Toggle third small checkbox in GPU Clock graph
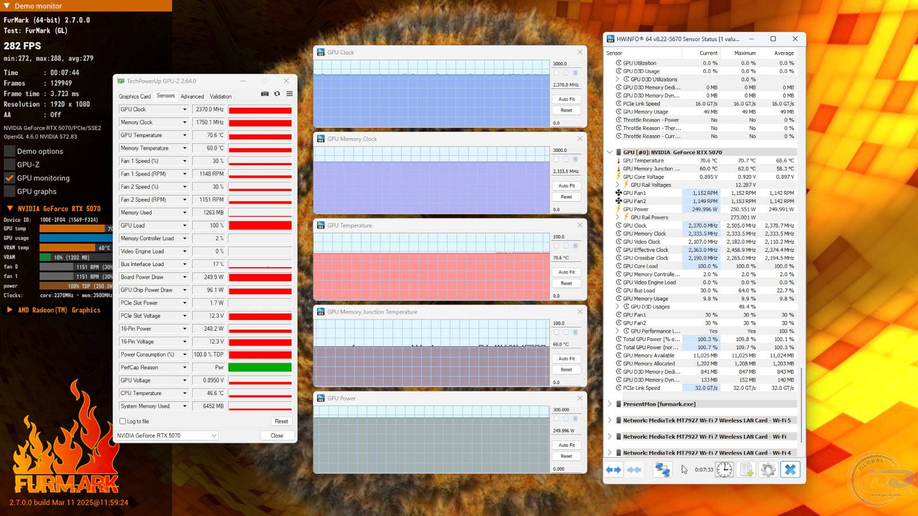The image size is (918, 516). coord(575,73)
